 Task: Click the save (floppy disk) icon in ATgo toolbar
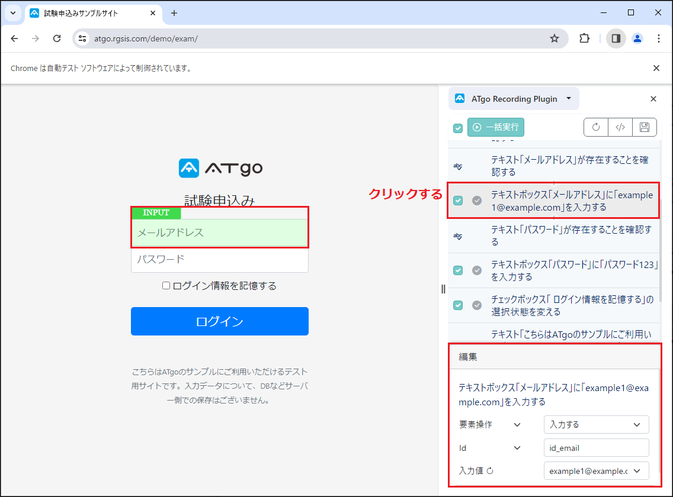click(x=644, y=127)
